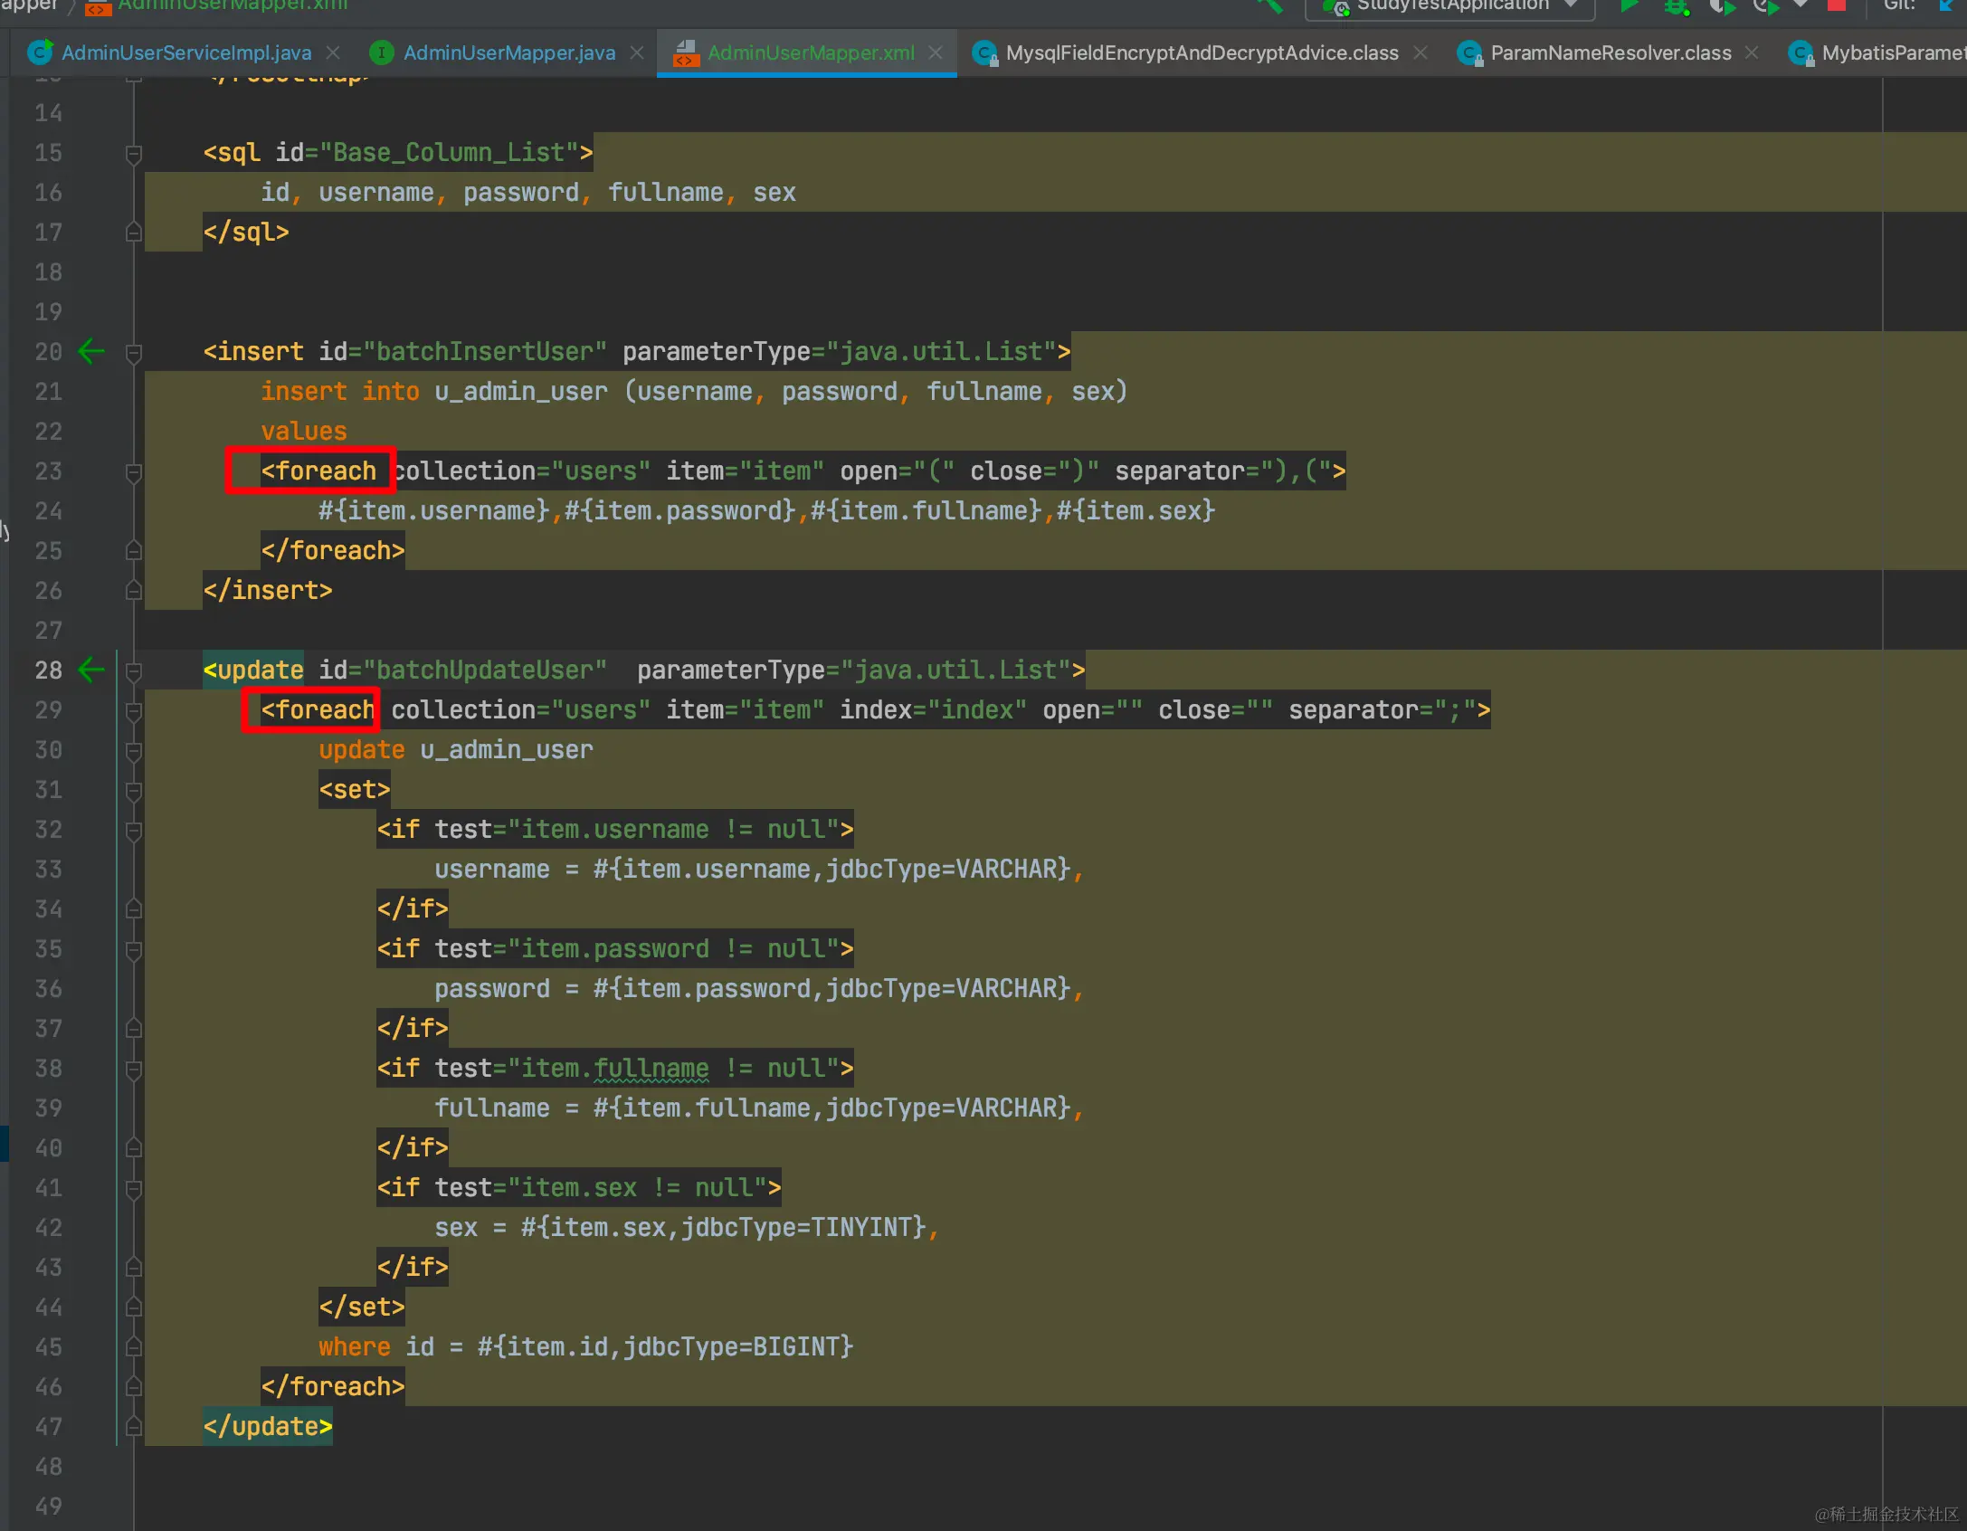Close the AdminUserMapper.xml tab
The width and height of the screenshot is (1967, 1531).
click(936, 52)
